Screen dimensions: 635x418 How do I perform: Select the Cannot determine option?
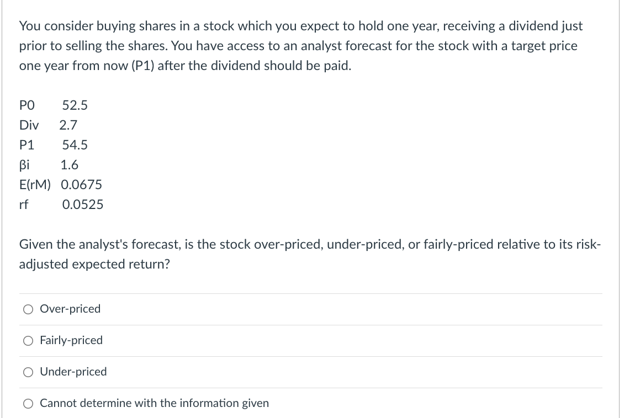pyautogui.click(x=28, y=404)
